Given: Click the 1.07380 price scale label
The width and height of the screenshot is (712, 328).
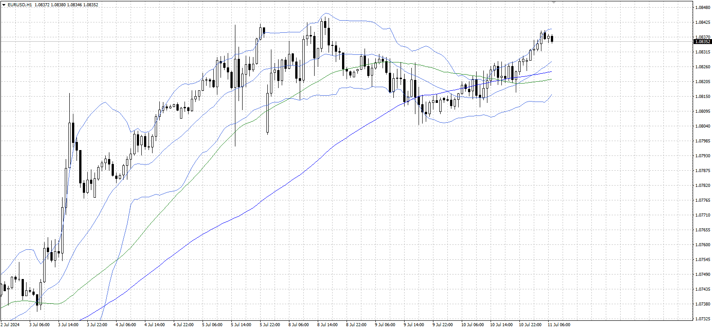Looking at the screenshot, I should pos(703,304).
